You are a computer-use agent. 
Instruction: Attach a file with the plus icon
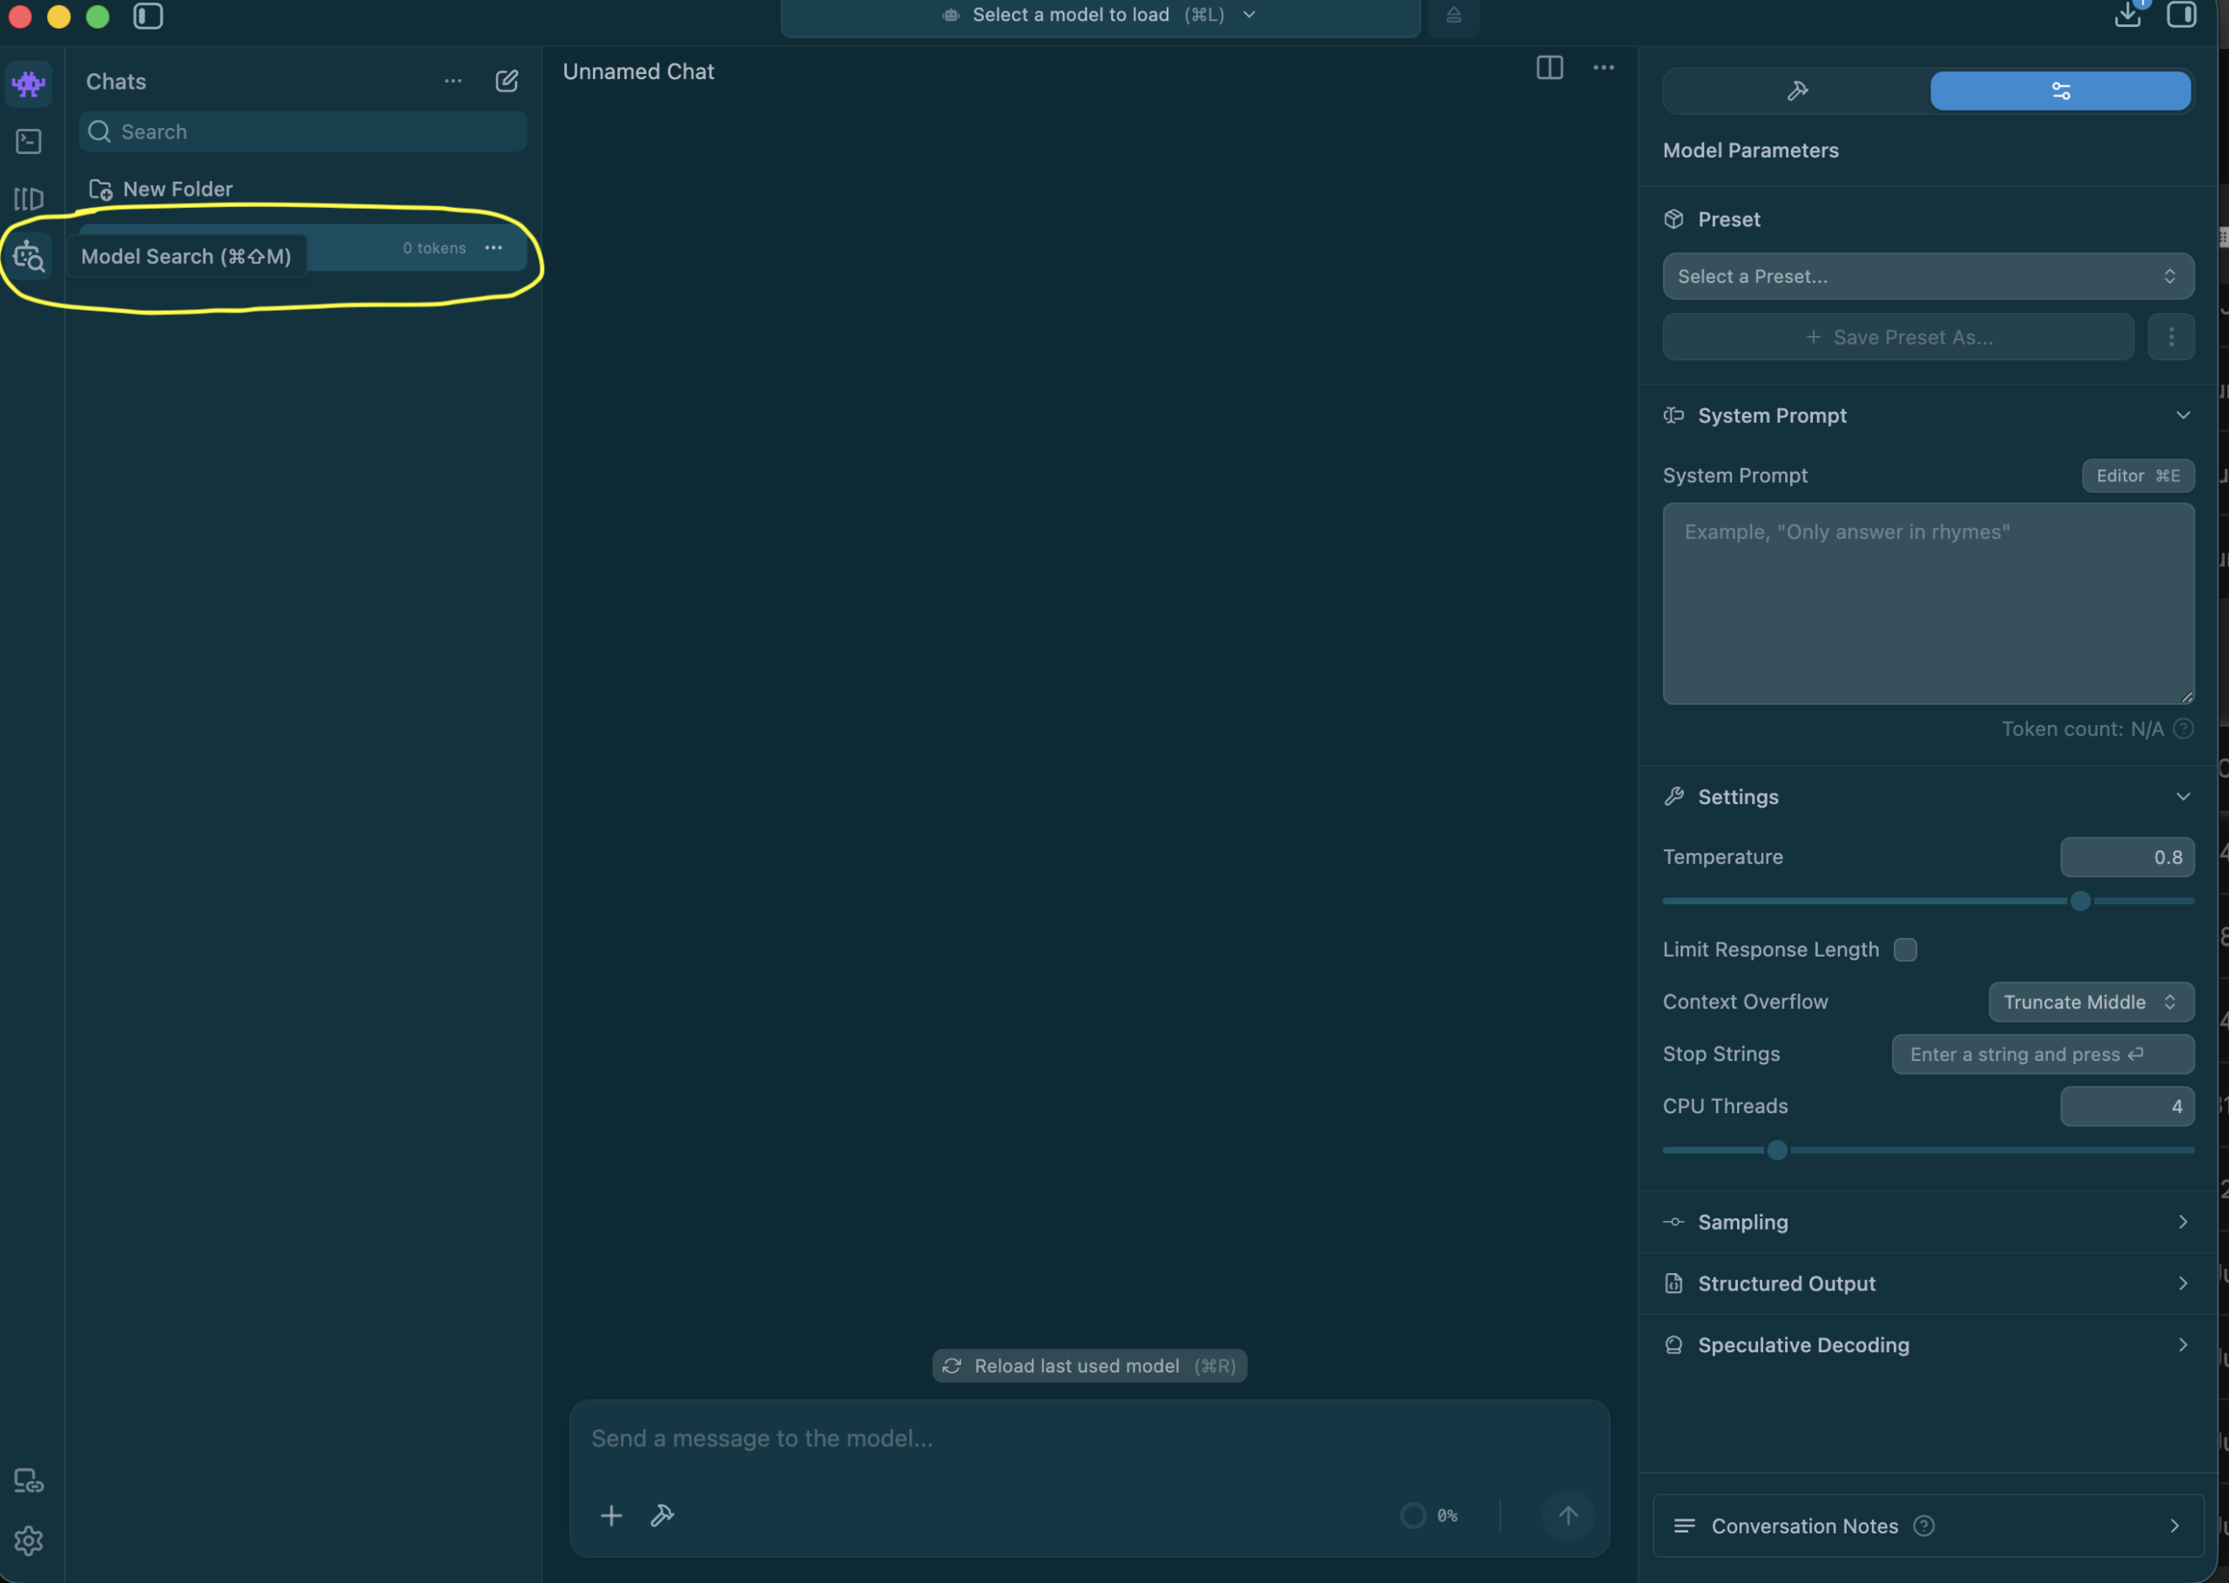tap(611, 1516)
